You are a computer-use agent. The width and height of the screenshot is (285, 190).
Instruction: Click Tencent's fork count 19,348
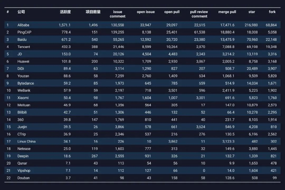tap(271, 47)
